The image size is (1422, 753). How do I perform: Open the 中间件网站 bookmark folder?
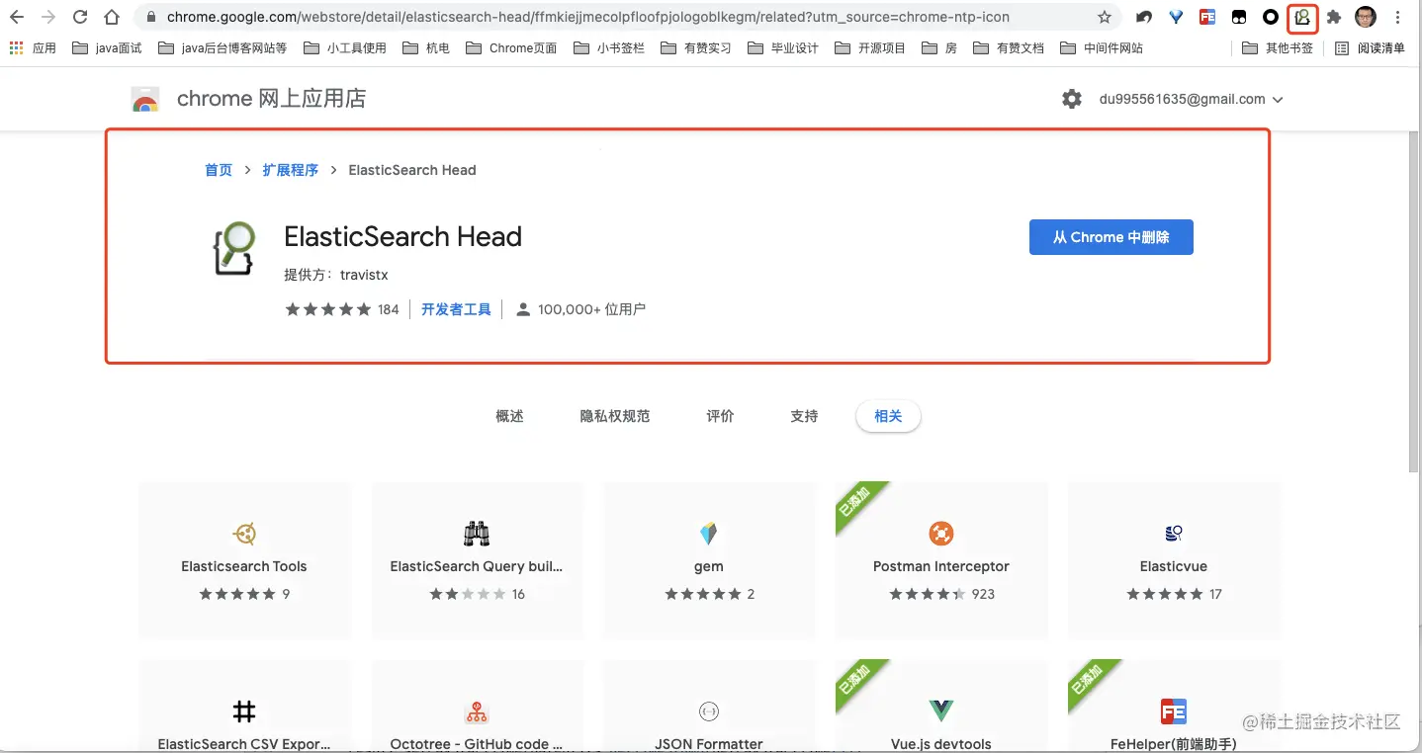(1102, 47)
